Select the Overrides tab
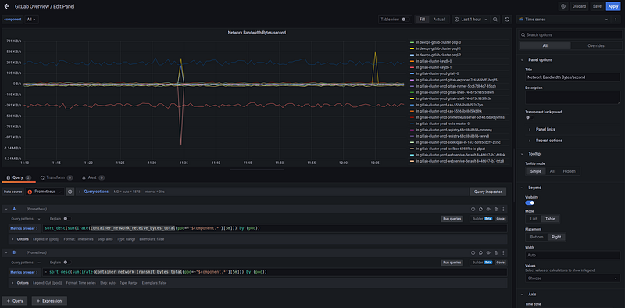The height and width of the screenshot is (308, 625). [596, 45]
